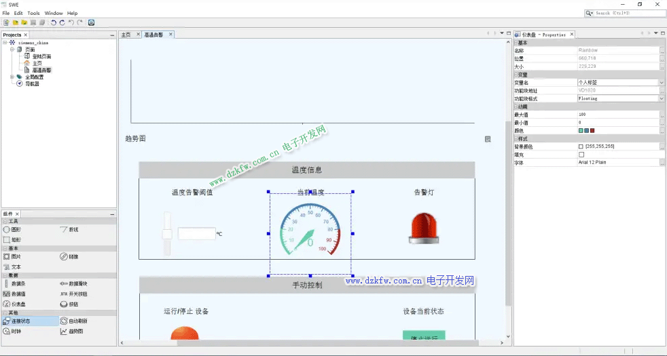Switch to the 主页 editor tab
Viewport: 667px width, 356px height.
click(x=126, y=35)
